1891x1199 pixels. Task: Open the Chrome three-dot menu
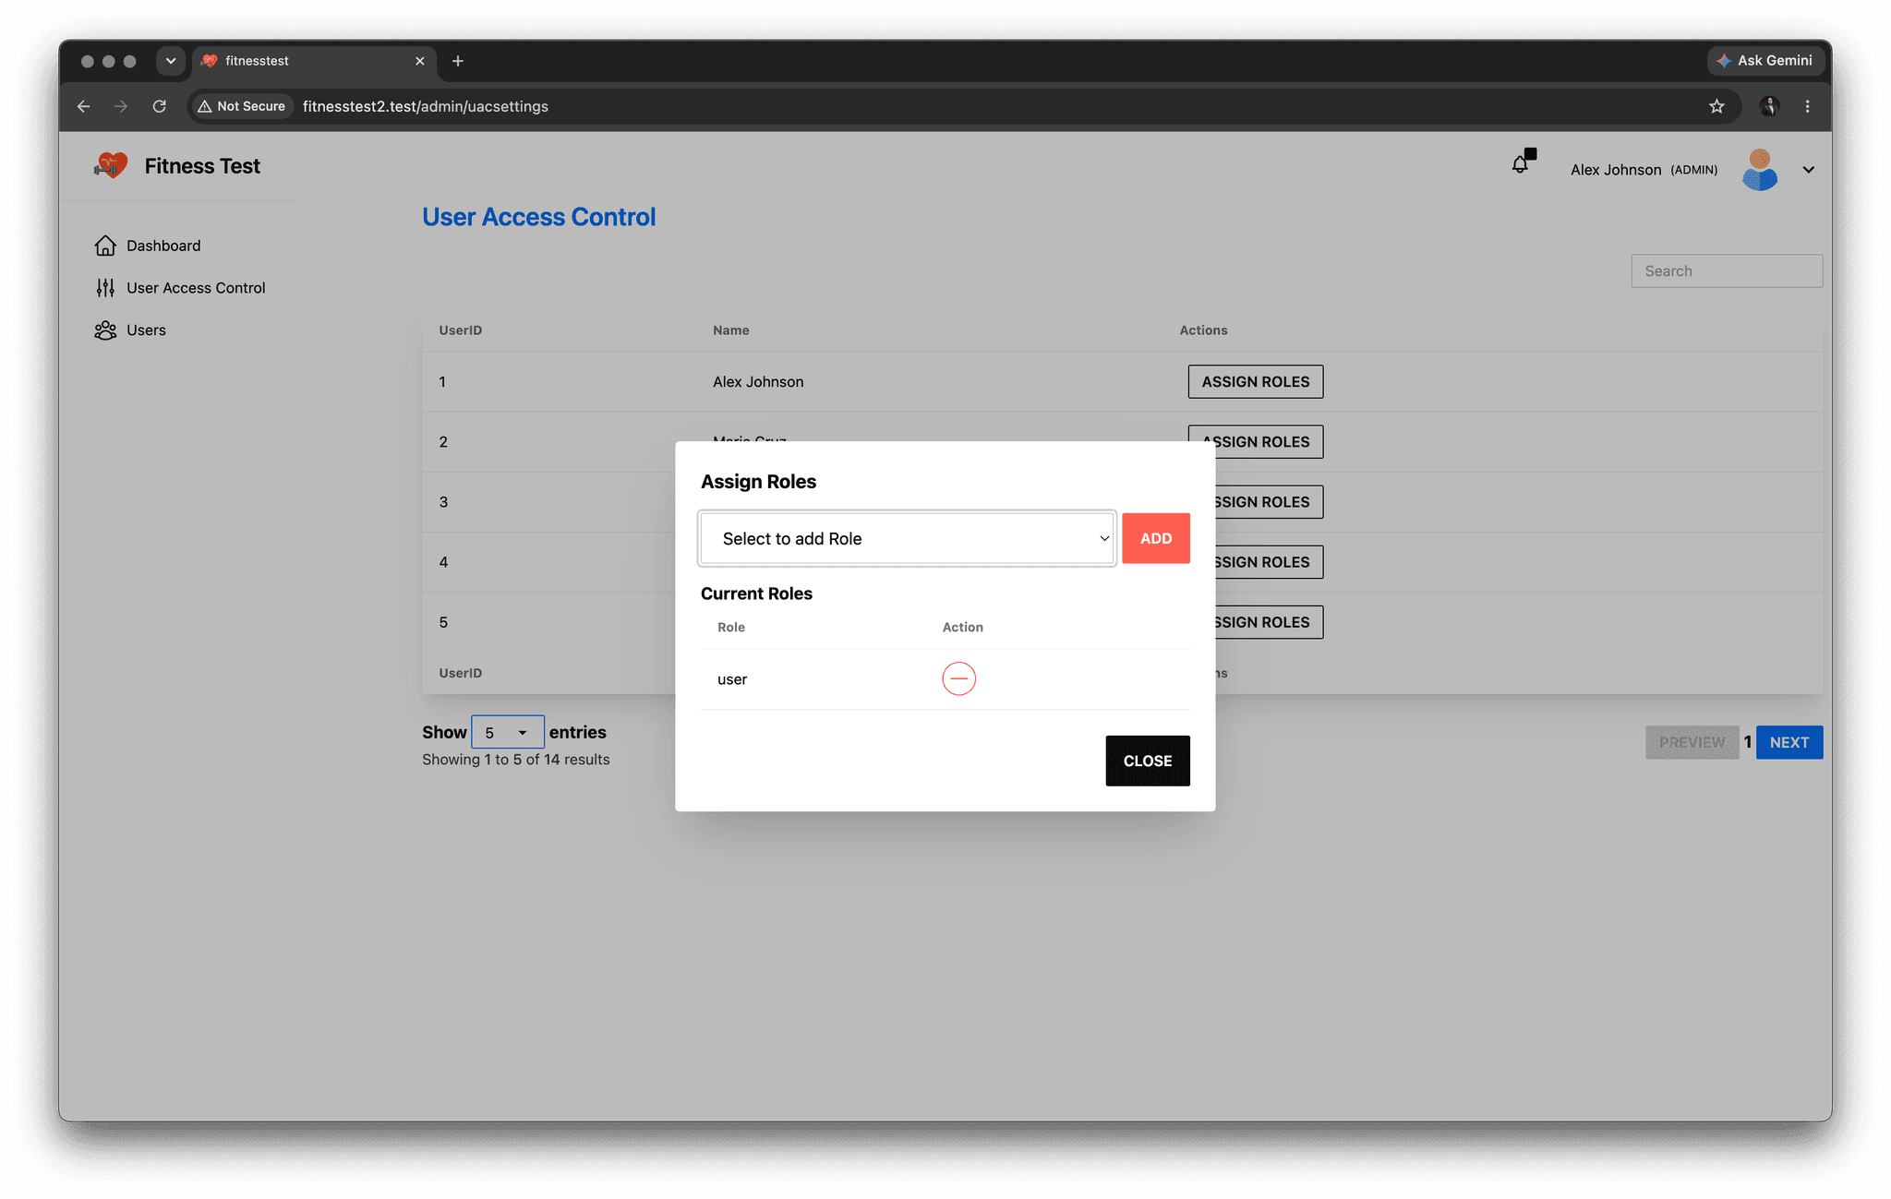click(x=1807, y=106)
